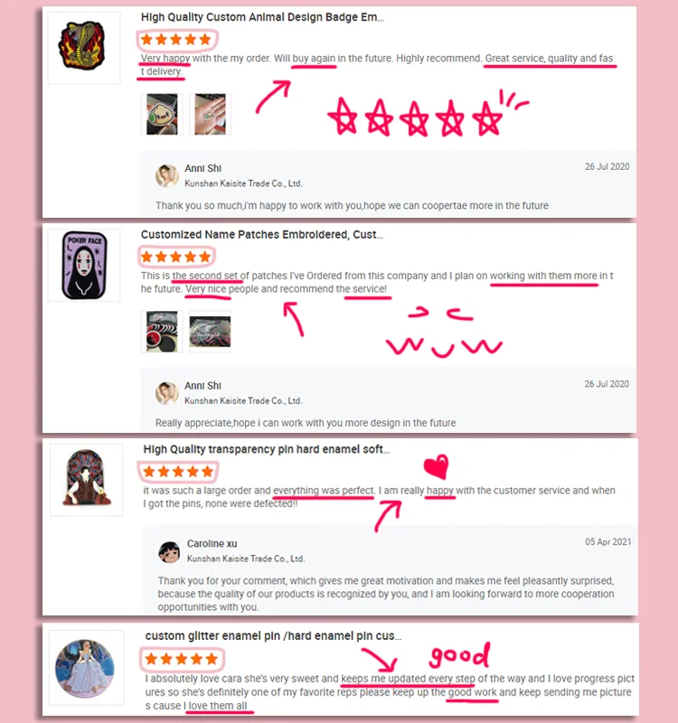View review photo of red round patches
The width and height of the screenshot is (678, 723).
pos(162,332)
